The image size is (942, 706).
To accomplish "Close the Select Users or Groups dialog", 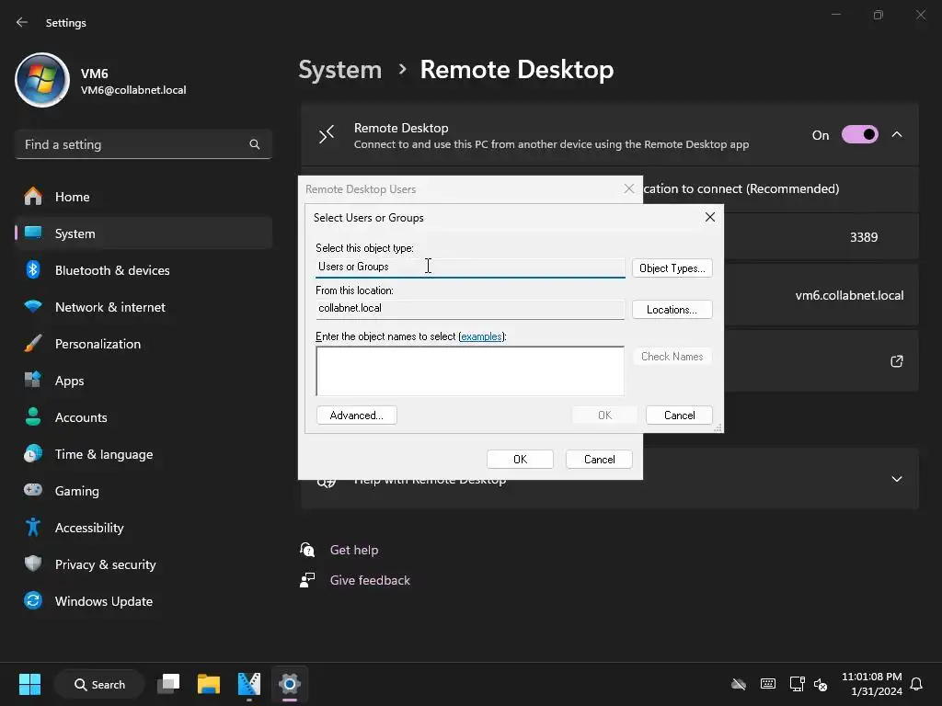I will [x=710, y=217].
